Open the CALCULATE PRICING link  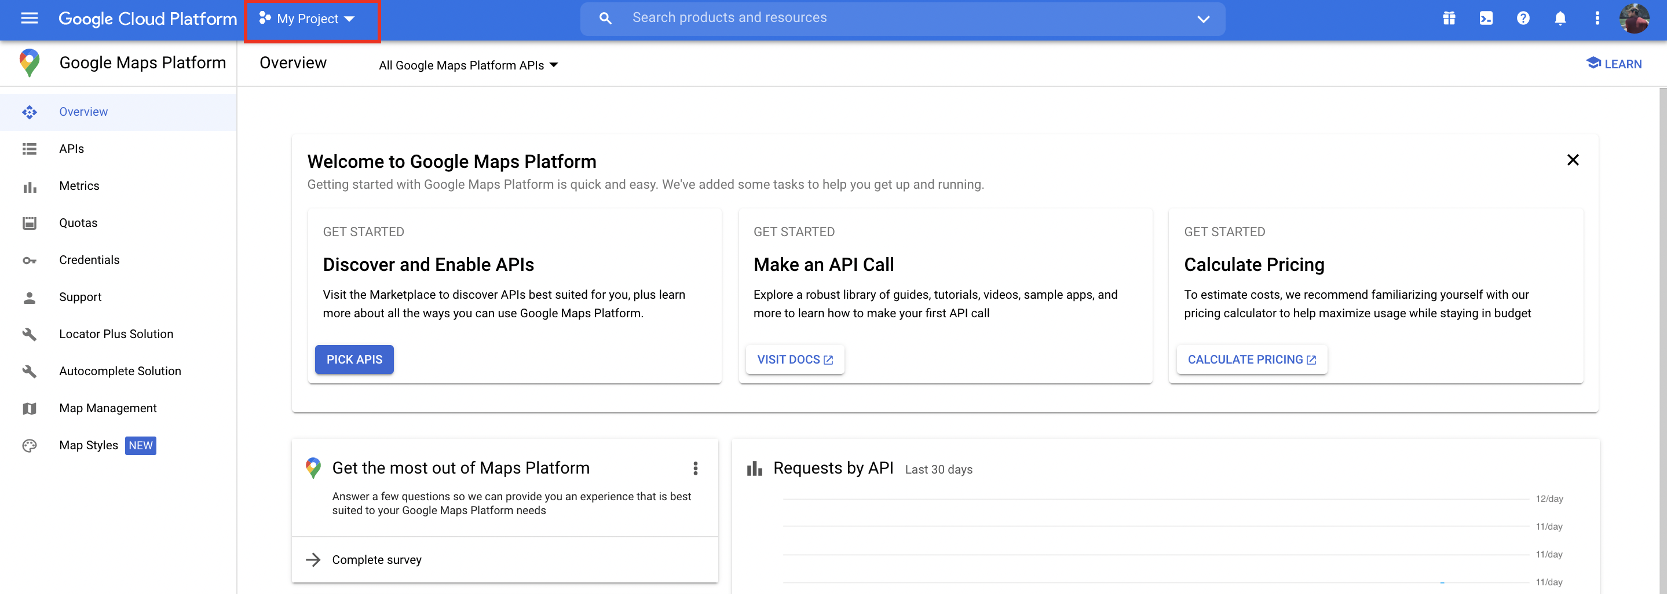[1251, 359]
